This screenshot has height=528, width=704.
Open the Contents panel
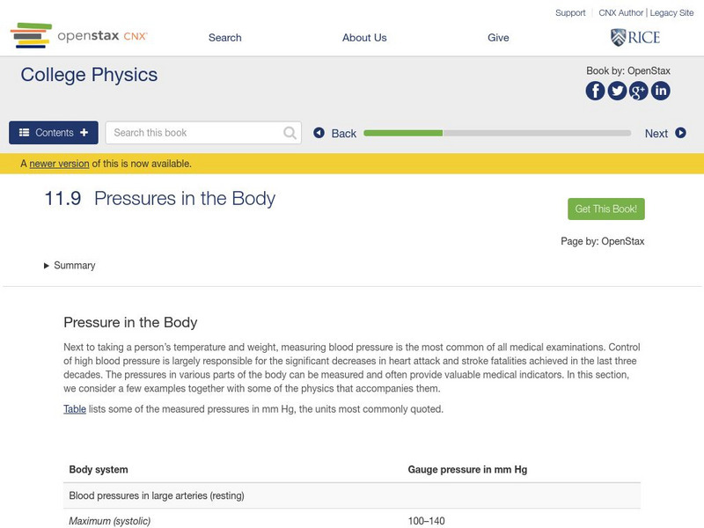(x=54, y=133)
